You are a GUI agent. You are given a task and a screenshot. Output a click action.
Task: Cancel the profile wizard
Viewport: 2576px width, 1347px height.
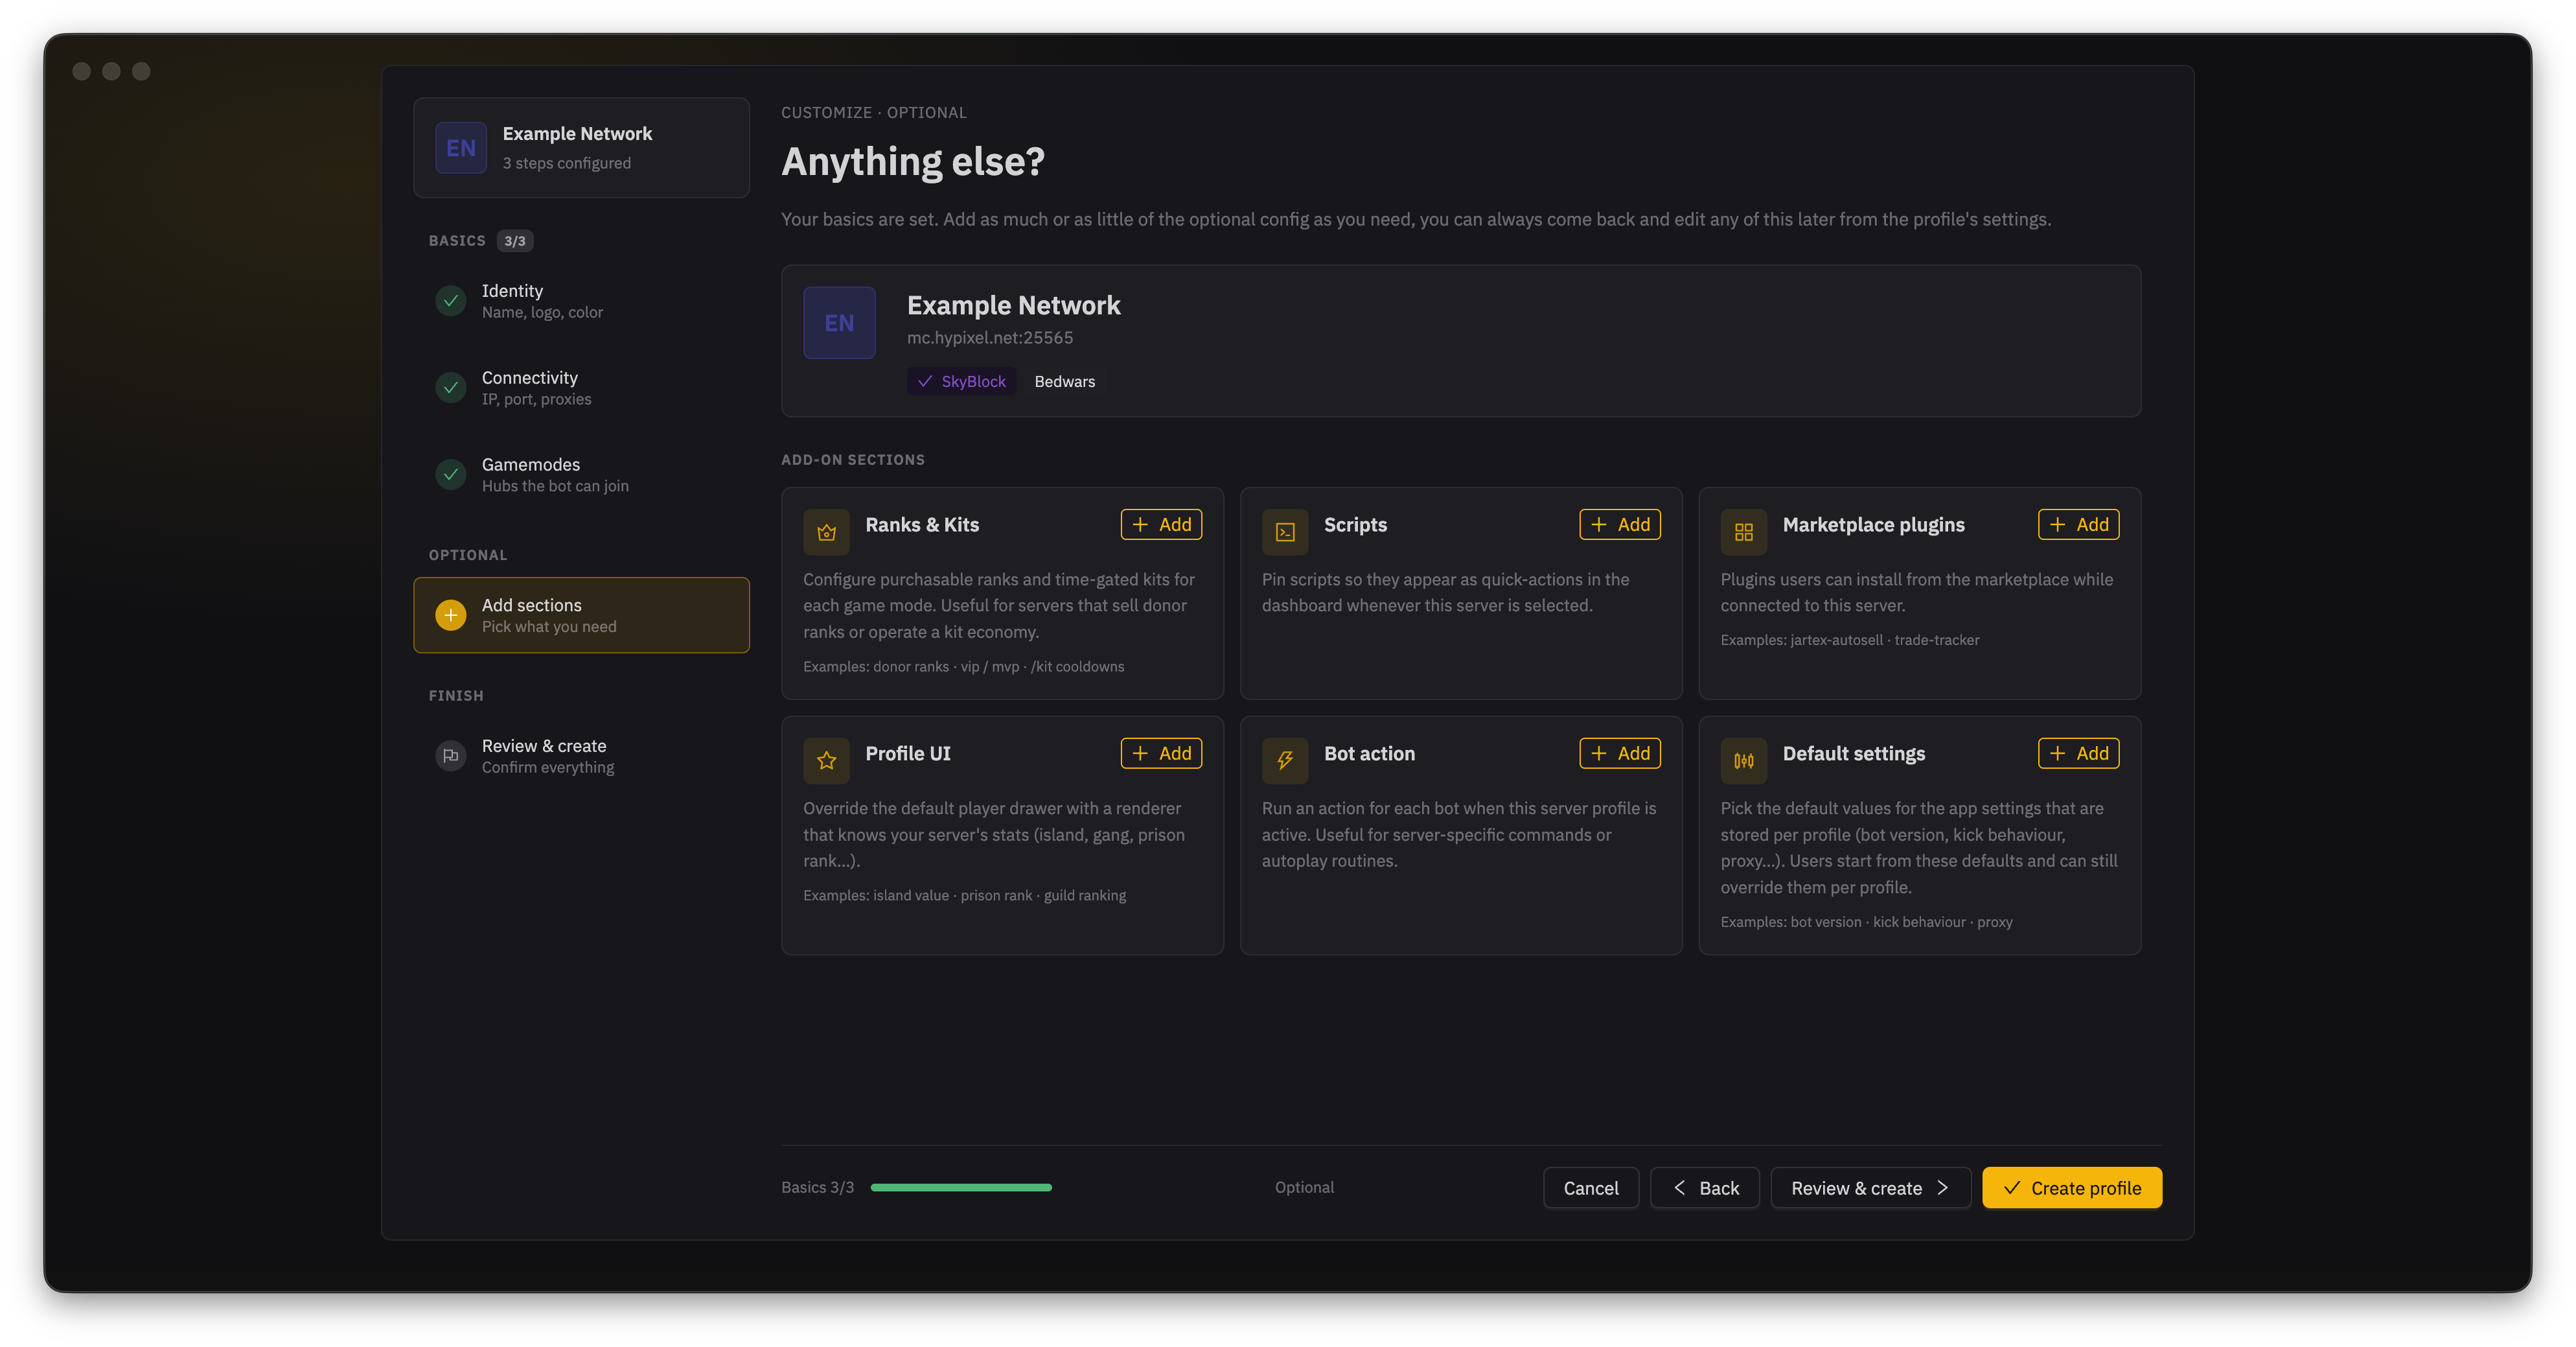pos(1590,1188)
